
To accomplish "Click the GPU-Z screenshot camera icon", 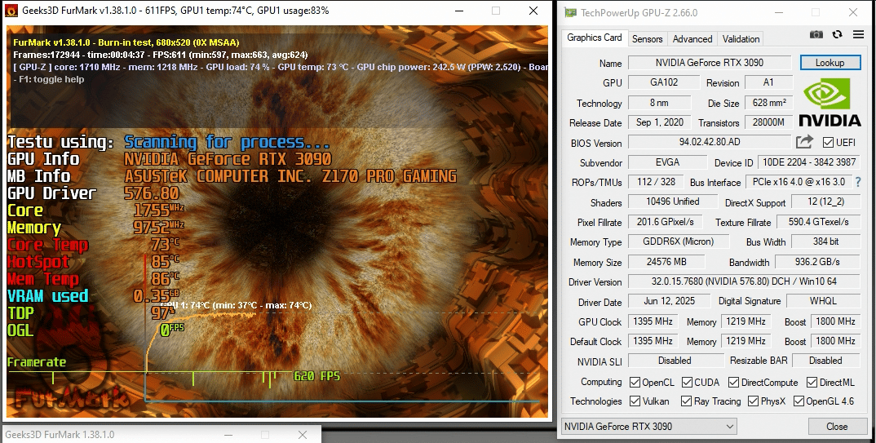I will [x=816, y=34].
